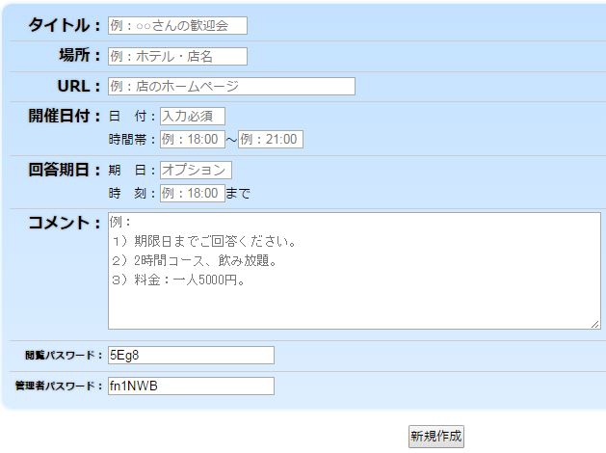Grab the comment textarea resize handle
Viewport: 606px width, 453px height.
pos(595,324)
